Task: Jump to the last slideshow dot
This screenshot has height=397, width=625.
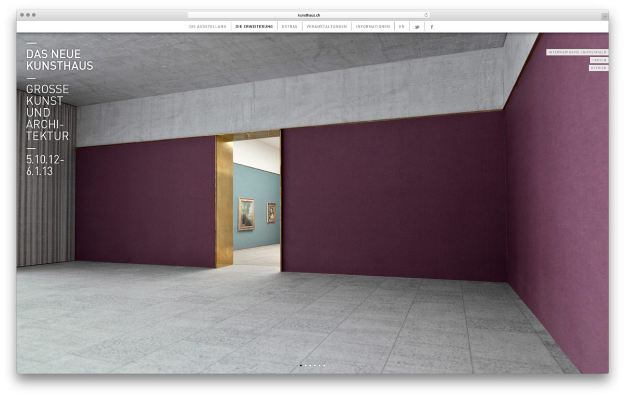Action: (x=324, y=365)
